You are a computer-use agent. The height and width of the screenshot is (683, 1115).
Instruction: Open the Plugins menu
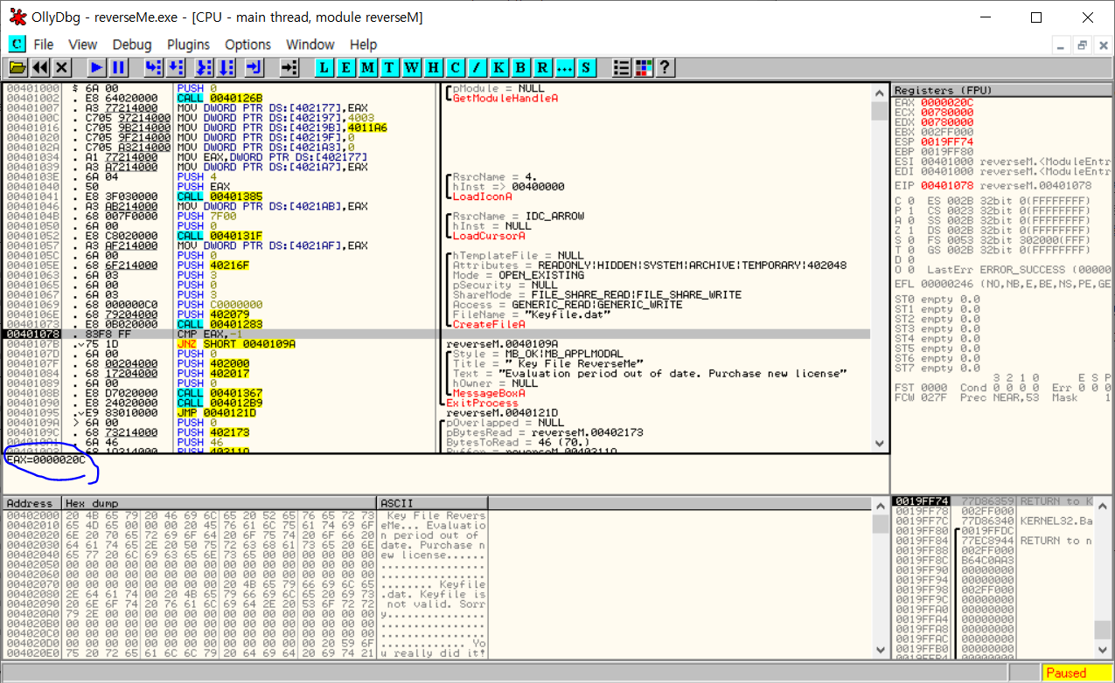click(189, 45)
